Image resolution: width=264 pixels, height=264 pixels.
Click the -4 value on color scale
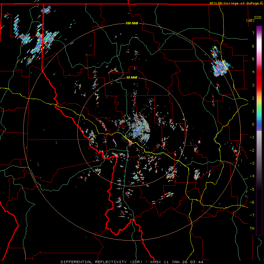click(252, 176)
